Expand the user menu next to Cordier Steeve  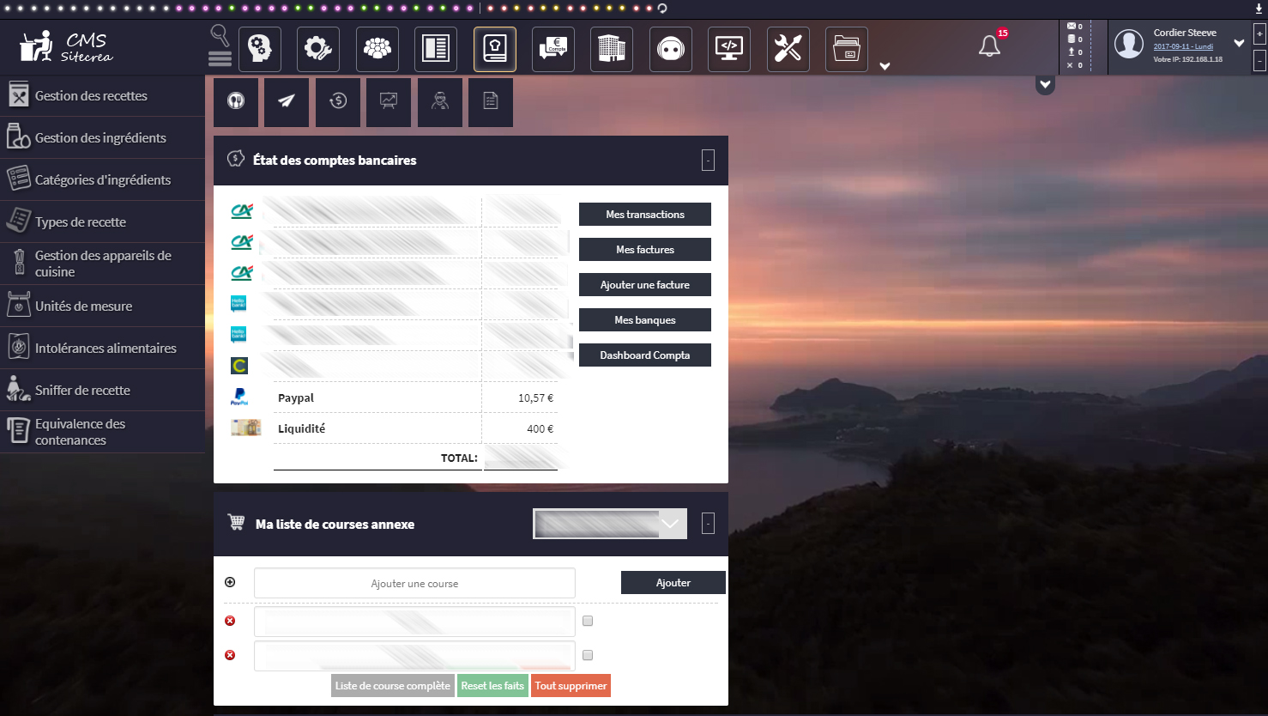coord(1239,43)
